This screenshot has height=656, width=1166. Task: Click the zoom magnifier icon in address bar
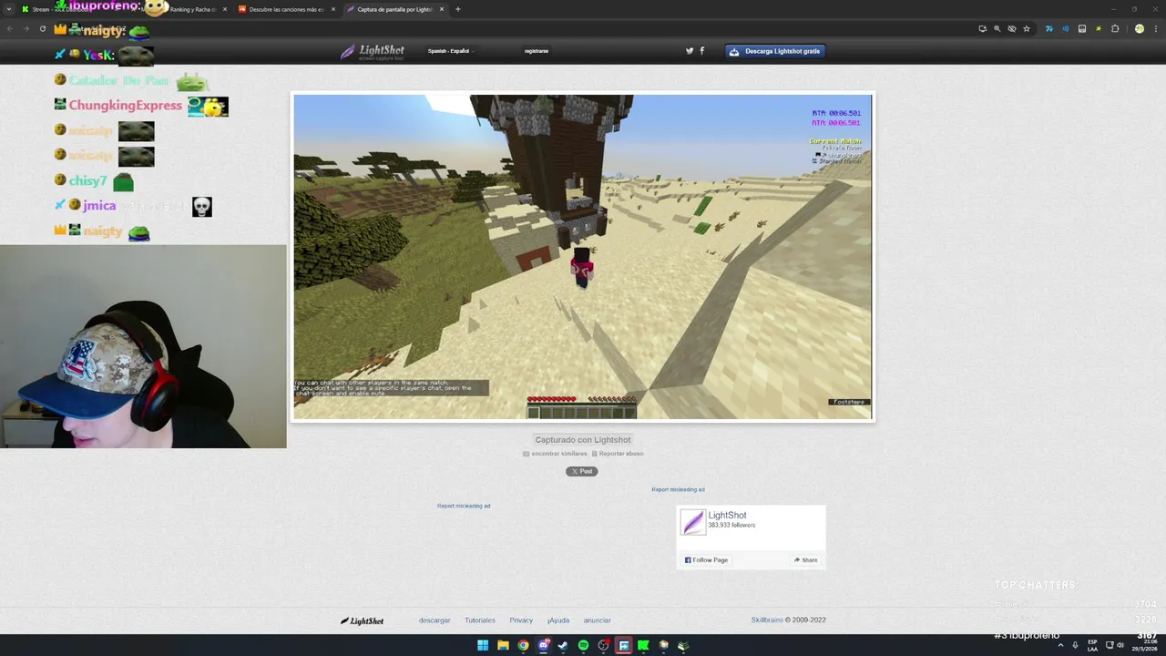[997, 28]
